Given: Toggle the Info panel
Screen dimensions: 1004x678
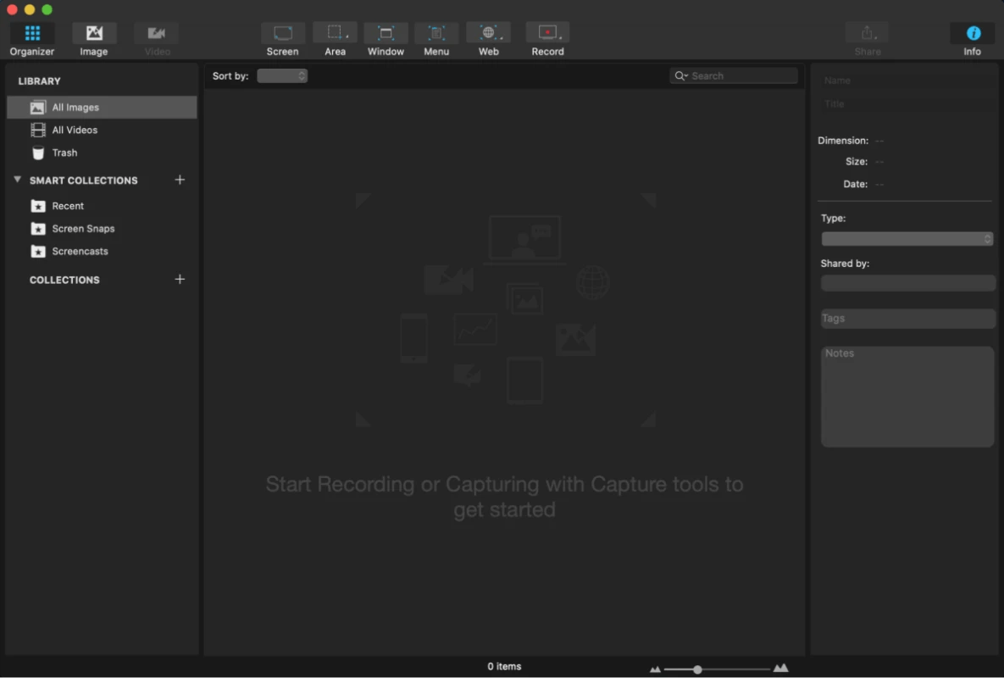Looking at the screenshot, I should (972, 34).
